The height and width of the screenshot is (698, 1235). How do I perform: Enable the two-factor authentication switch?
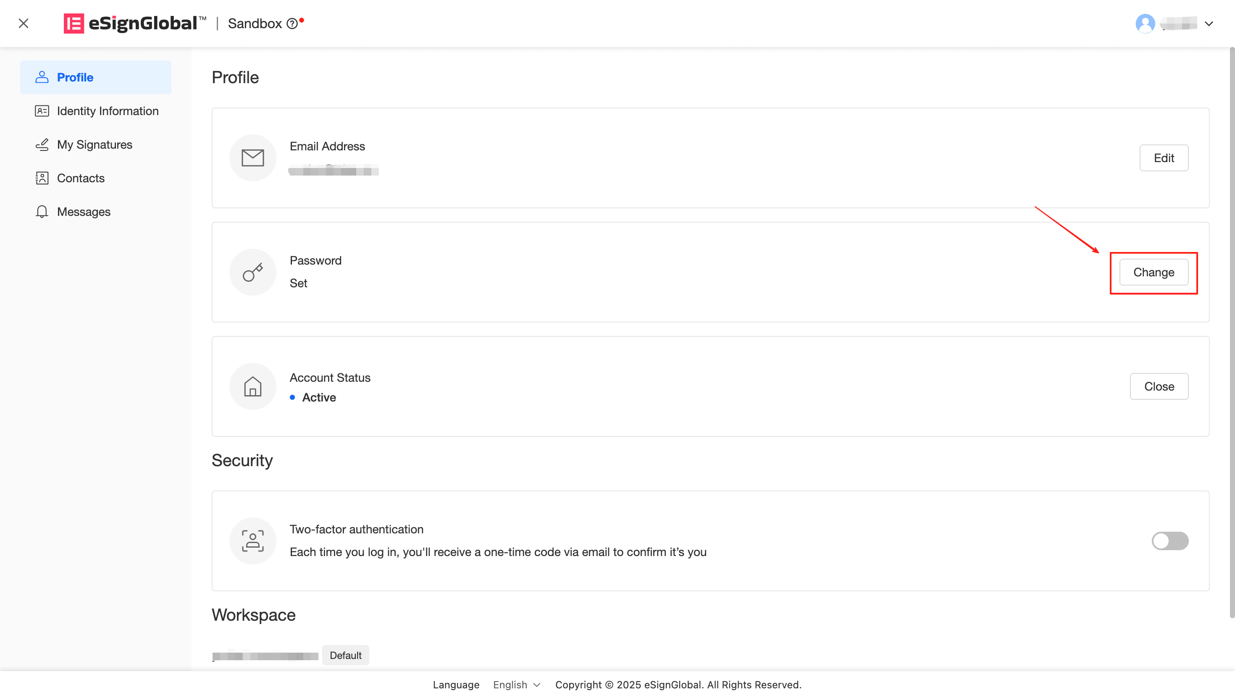coord(1170,541)
